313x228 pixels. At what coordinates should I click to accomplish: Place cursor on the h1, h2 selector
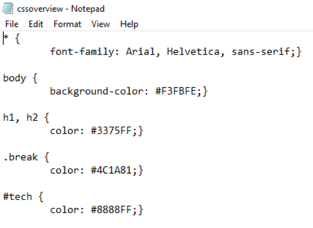26,118
